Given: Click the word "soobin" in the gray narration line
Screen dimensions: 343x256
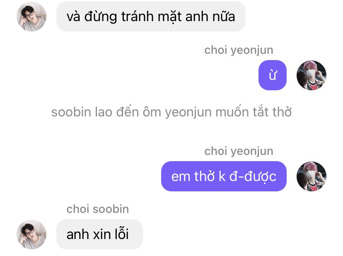Looking at the screenshot, I should 71,112.
